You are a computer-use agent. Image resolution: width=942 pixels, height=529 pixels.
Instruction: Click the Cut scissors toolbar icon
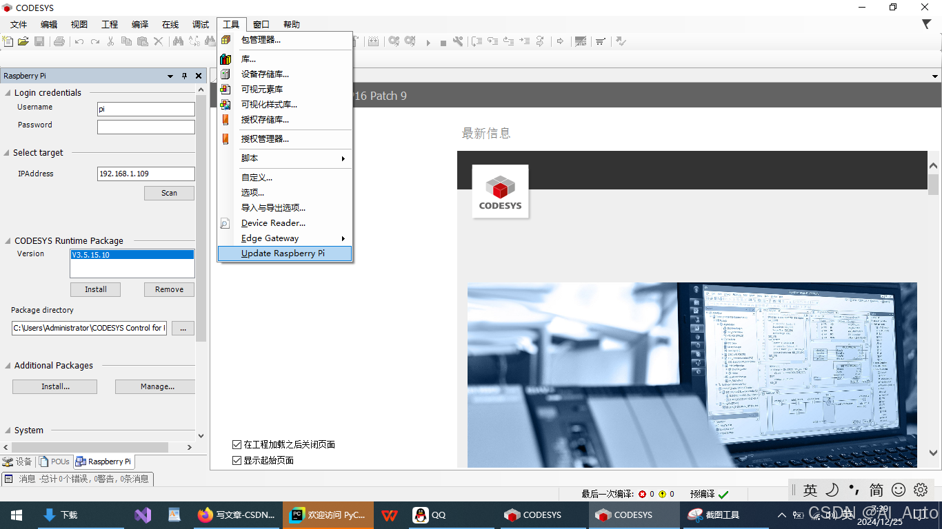pyautogui.click(x=110, y=41)
